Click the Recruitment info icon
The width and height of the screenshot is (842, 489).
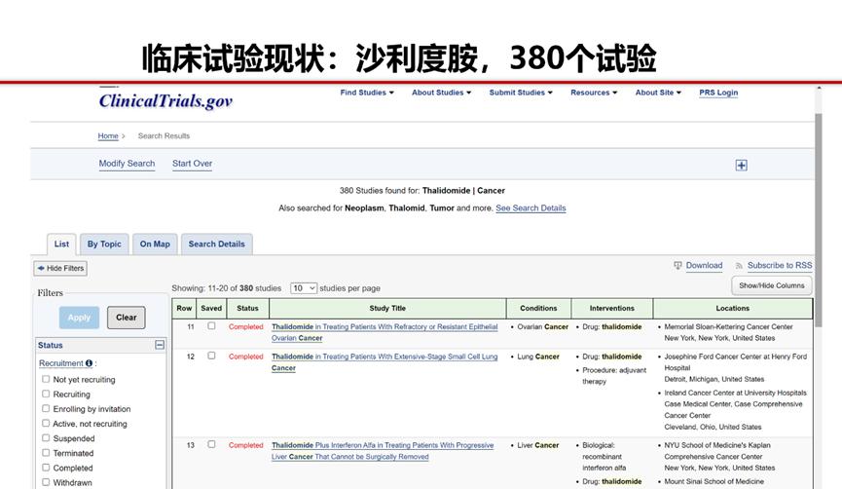(x=89, y=363)
